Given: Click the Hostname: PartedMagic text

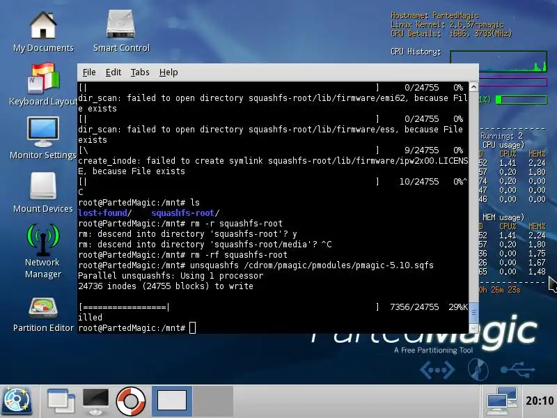Looking at the screenshot, I should coord(434,15).
